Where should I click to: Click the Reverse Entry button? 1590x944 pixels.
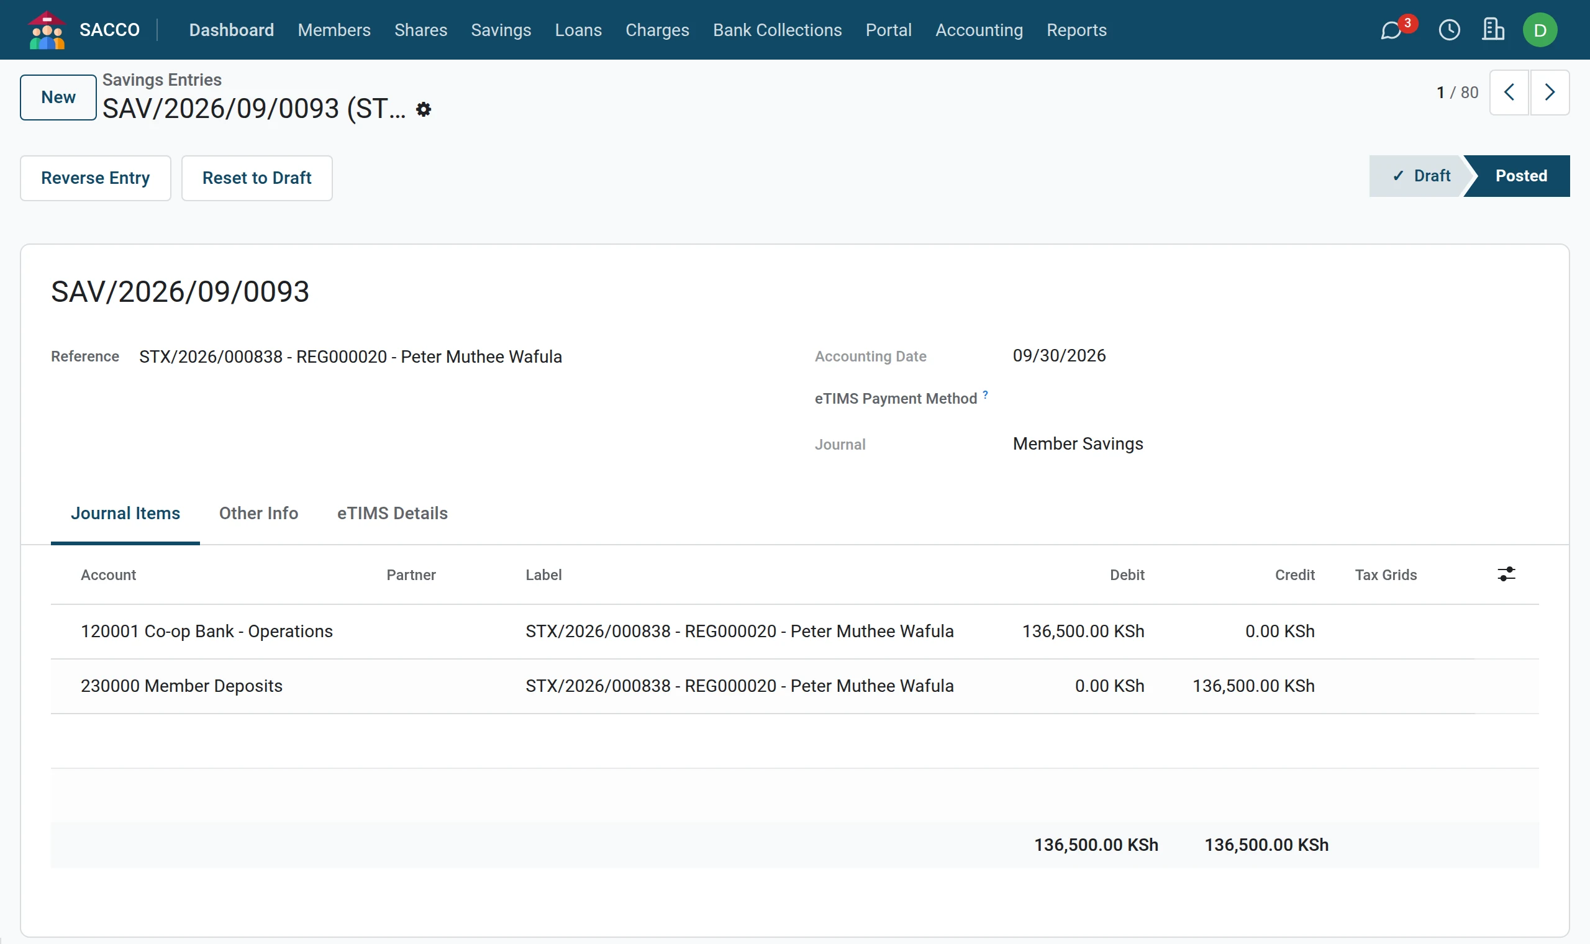(96, 178)
